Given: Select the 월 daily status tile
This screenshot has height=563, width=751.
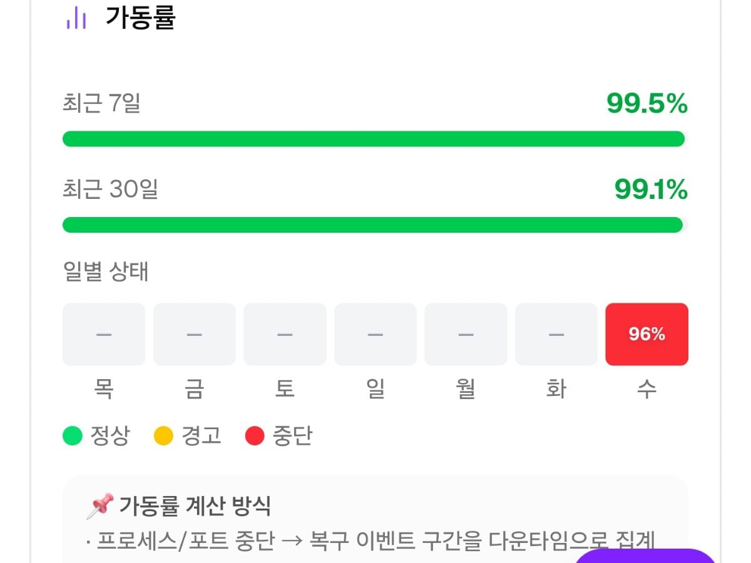Looking at the screenshot, I should [x=466, y=334].
